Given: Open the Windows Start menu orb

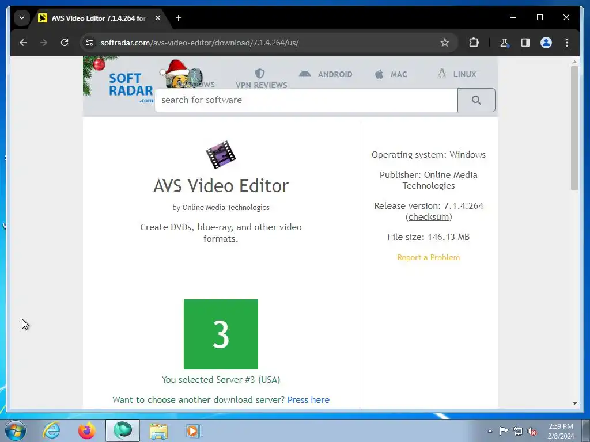Looking at the screenshot, I should click(16, 430).
